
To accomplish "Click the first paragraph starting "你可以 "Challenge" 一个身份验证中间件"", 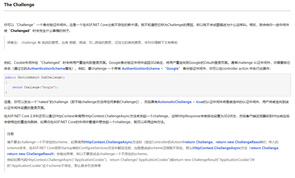I will [x=147, y=28].
